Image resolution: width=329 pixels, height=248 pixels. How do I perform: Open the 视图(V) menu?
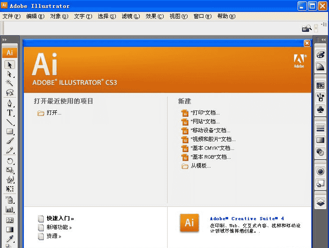pyautogui.click(x=179, y=16)
